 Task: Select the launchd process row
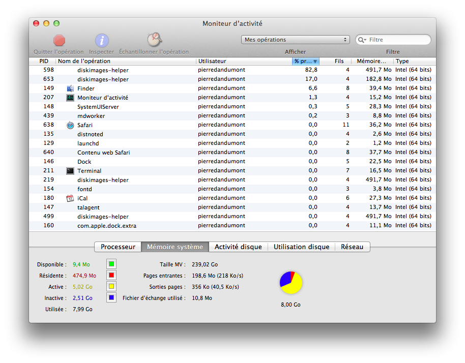[232, 143]
